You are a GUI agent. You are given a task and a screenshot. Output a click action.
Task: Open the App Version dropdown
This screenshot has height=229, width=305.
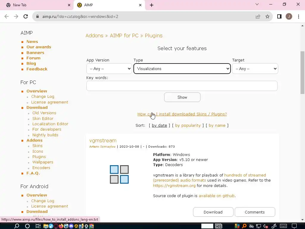coord(109,69)
